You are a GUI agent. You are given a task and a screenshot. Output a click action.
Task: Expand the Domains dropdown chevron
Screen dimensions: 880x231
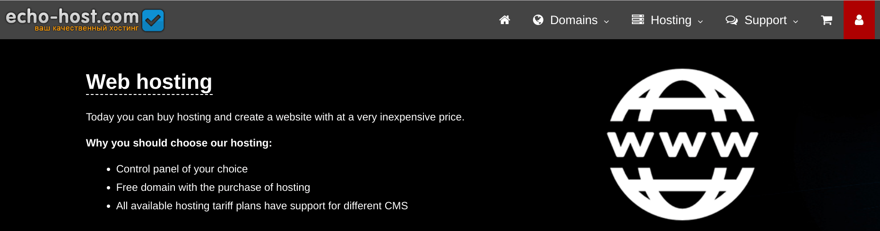pyautogui.click(x=606, y=21)
